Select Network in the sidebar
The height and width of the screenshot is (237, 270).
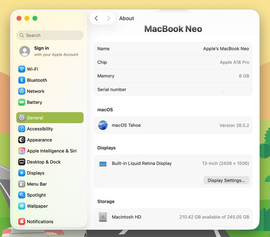click(x=50, y=91)
